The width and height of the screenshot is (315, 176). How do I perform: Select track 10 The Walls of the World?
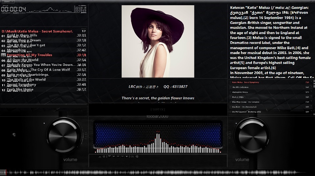tap(44, 80)
